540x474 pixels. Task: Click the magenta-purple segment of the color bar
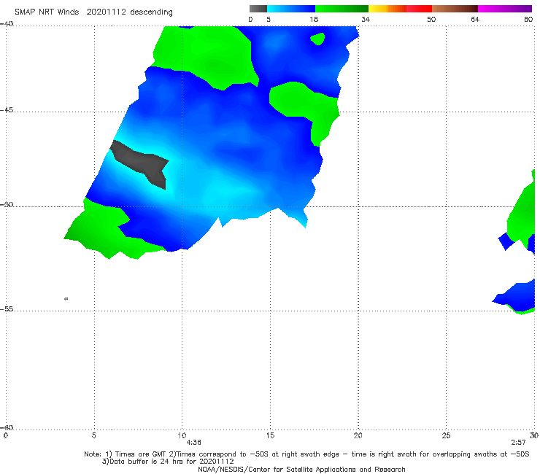pyautogui.click(x=505, y=9)
